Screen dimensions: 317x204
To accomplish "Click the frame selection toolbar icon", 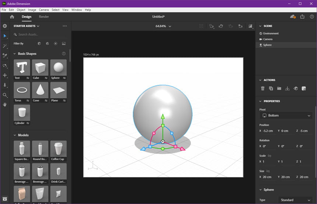I will [212, 26].
